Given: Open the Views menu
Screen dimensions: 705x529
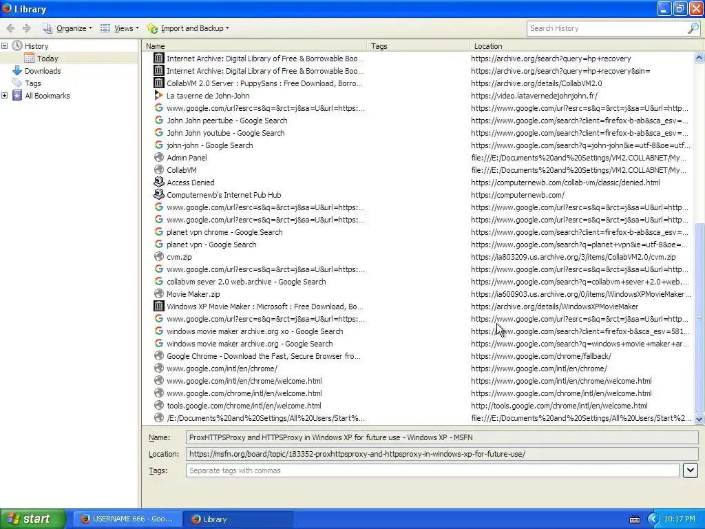Looking at the screenshot, I should [x=119, y=28].
